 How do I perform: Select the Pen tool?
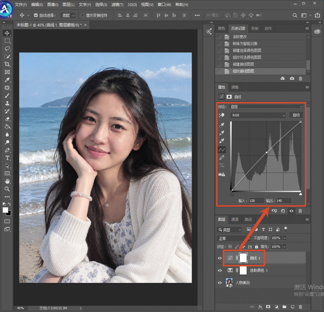(7, 150)
